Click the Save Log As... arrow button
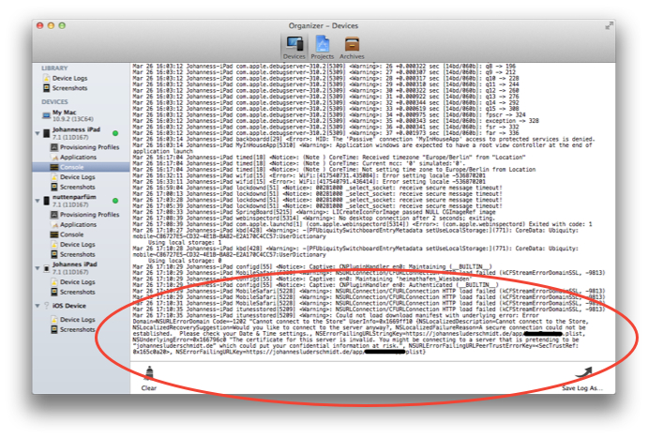648x438 pixels. (x=582, y=379)
